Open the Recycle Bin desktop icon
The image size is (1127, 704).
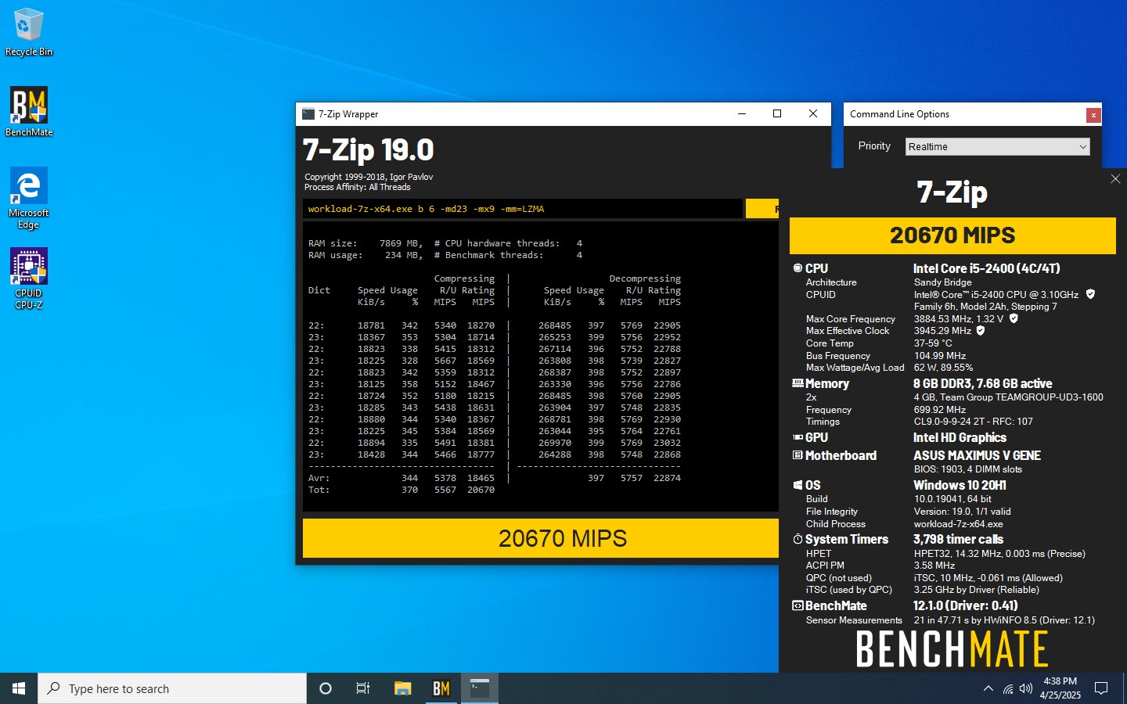(29, 32)
